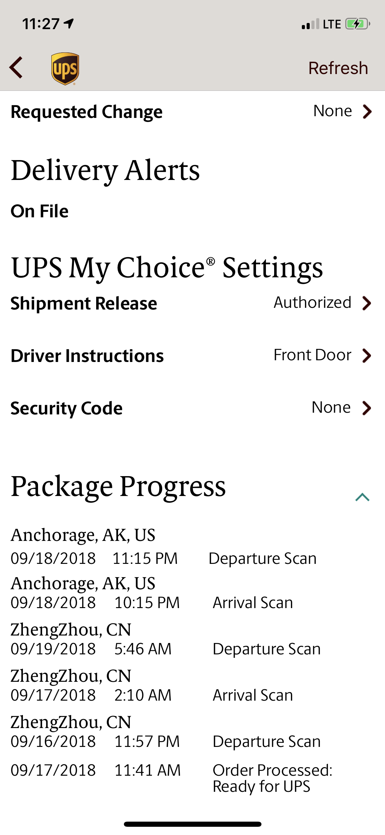Tap the Anchorage Departure Scan entry
The image size is (385, 835).
[164, 547]
